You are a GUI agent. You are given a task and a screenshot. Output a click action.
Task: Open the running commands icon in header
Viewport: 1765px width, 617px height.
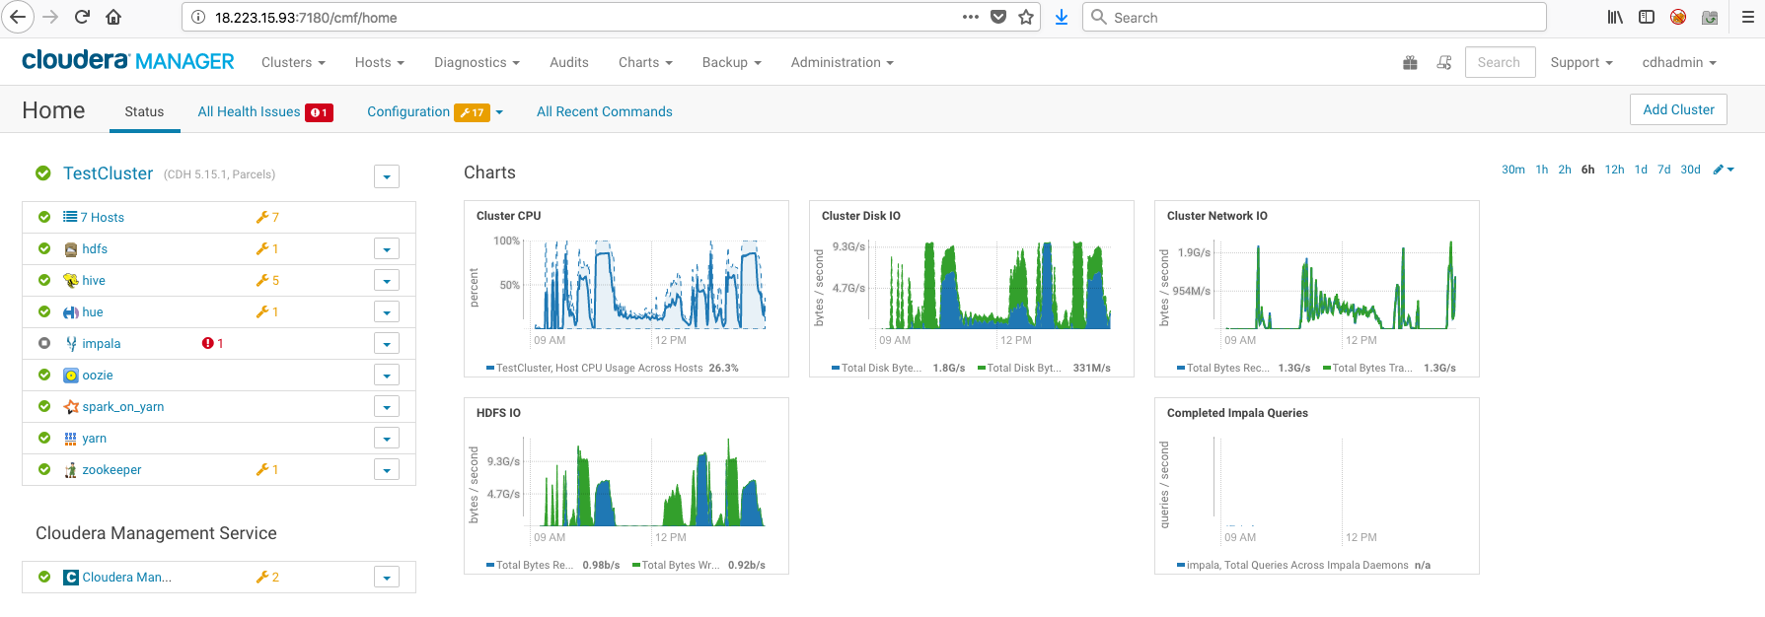[x=1444, y=63]
